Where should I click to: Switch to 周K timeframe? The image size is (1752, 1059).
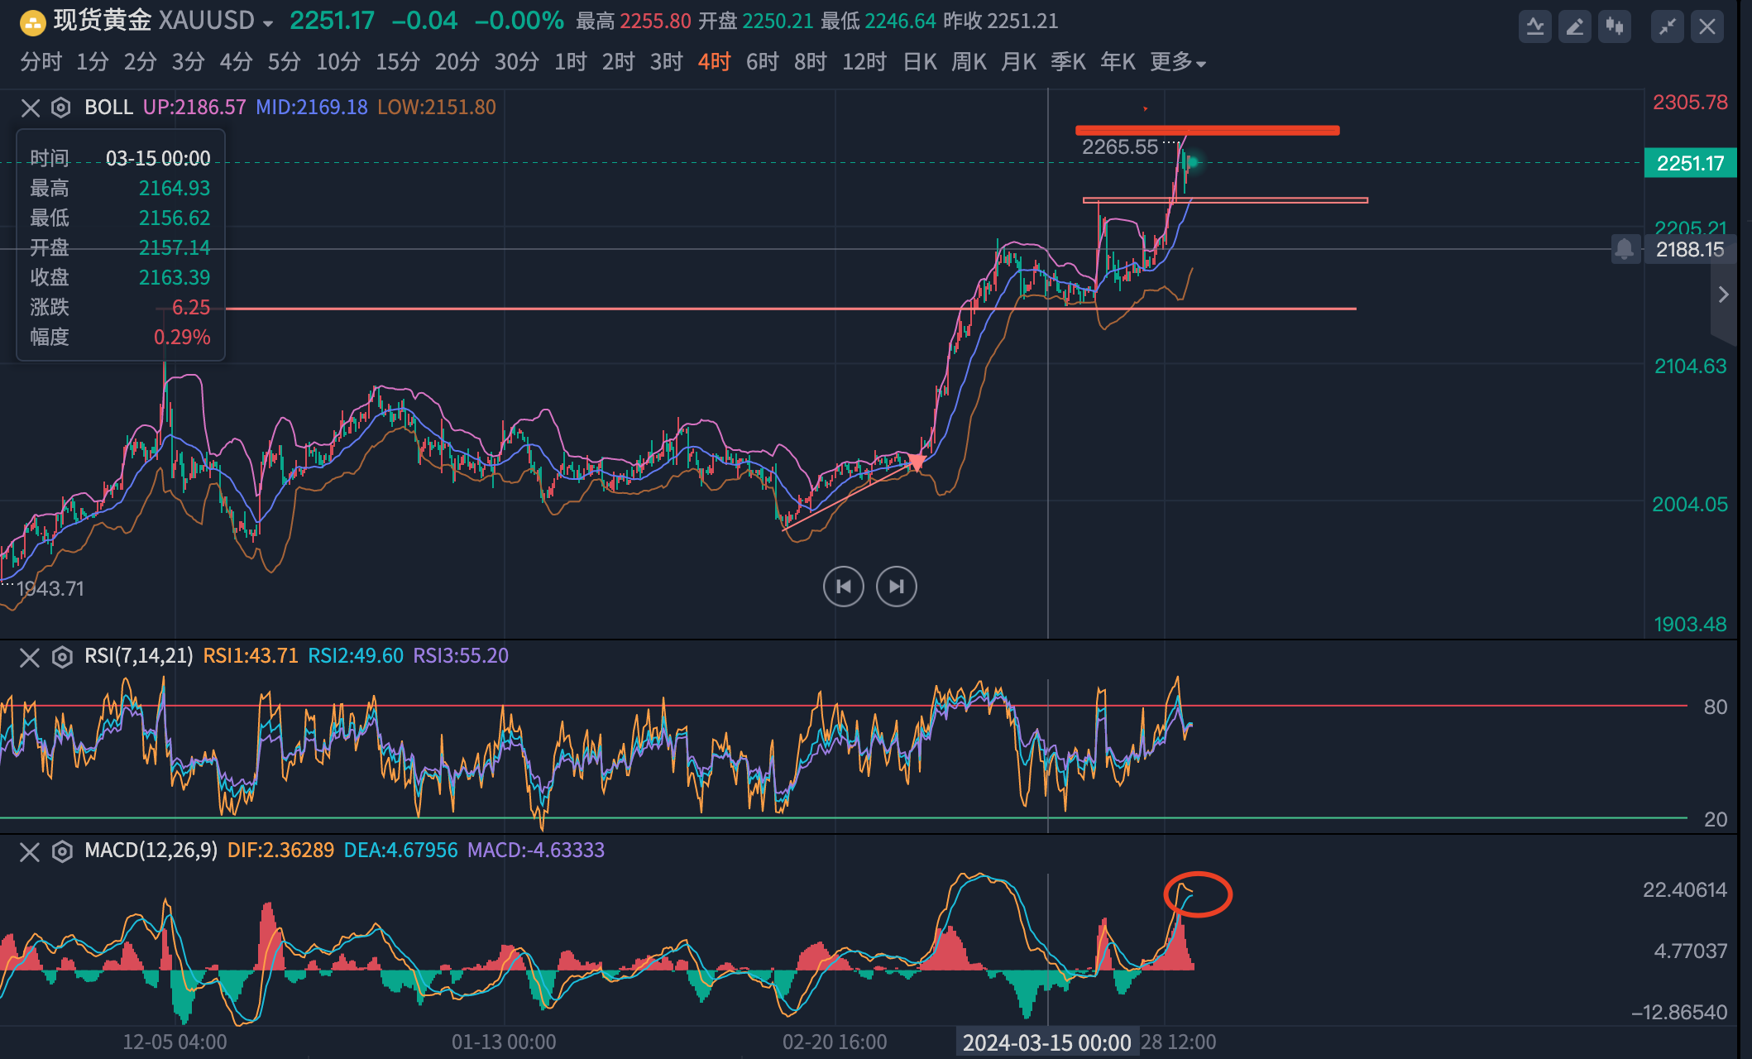click(x=969, y=62)
